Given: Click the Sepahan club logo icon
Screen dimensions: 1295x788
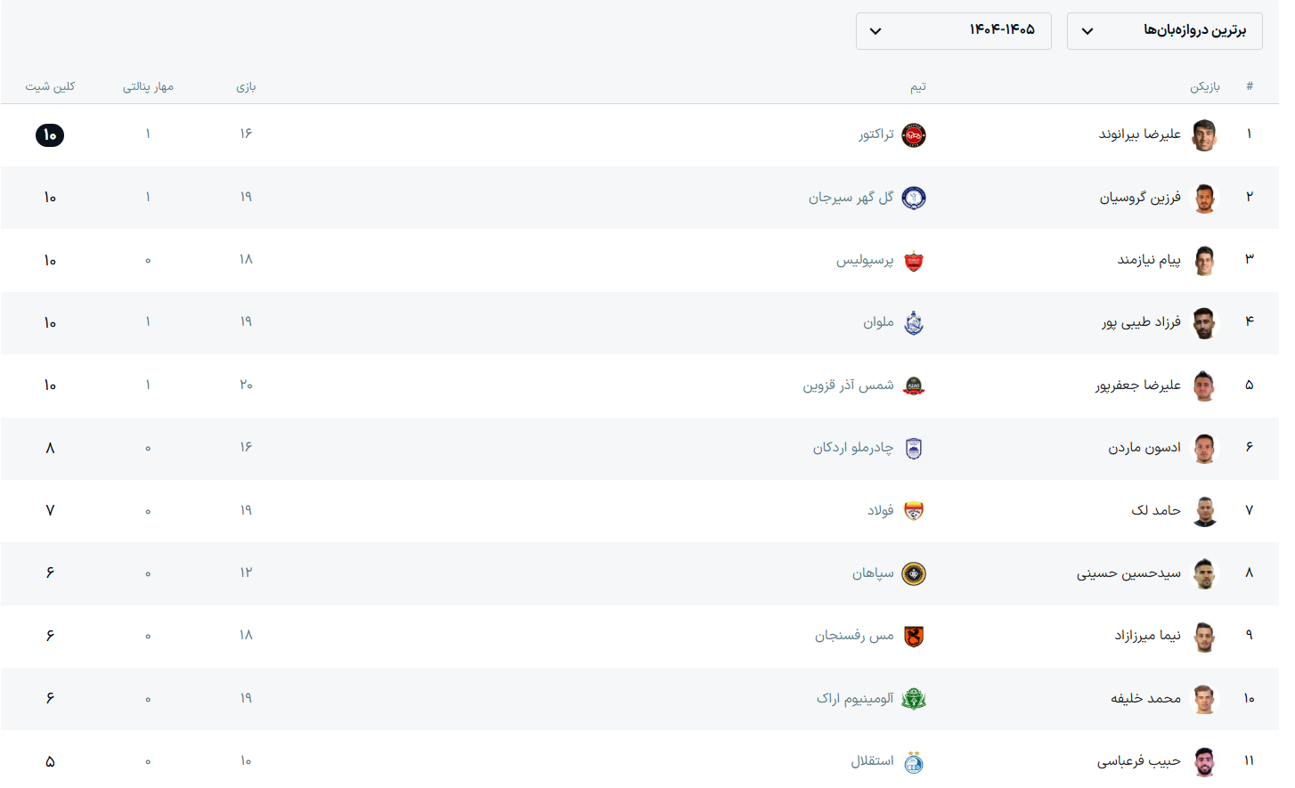Looking at the screenshot, I should click(914, 573).
